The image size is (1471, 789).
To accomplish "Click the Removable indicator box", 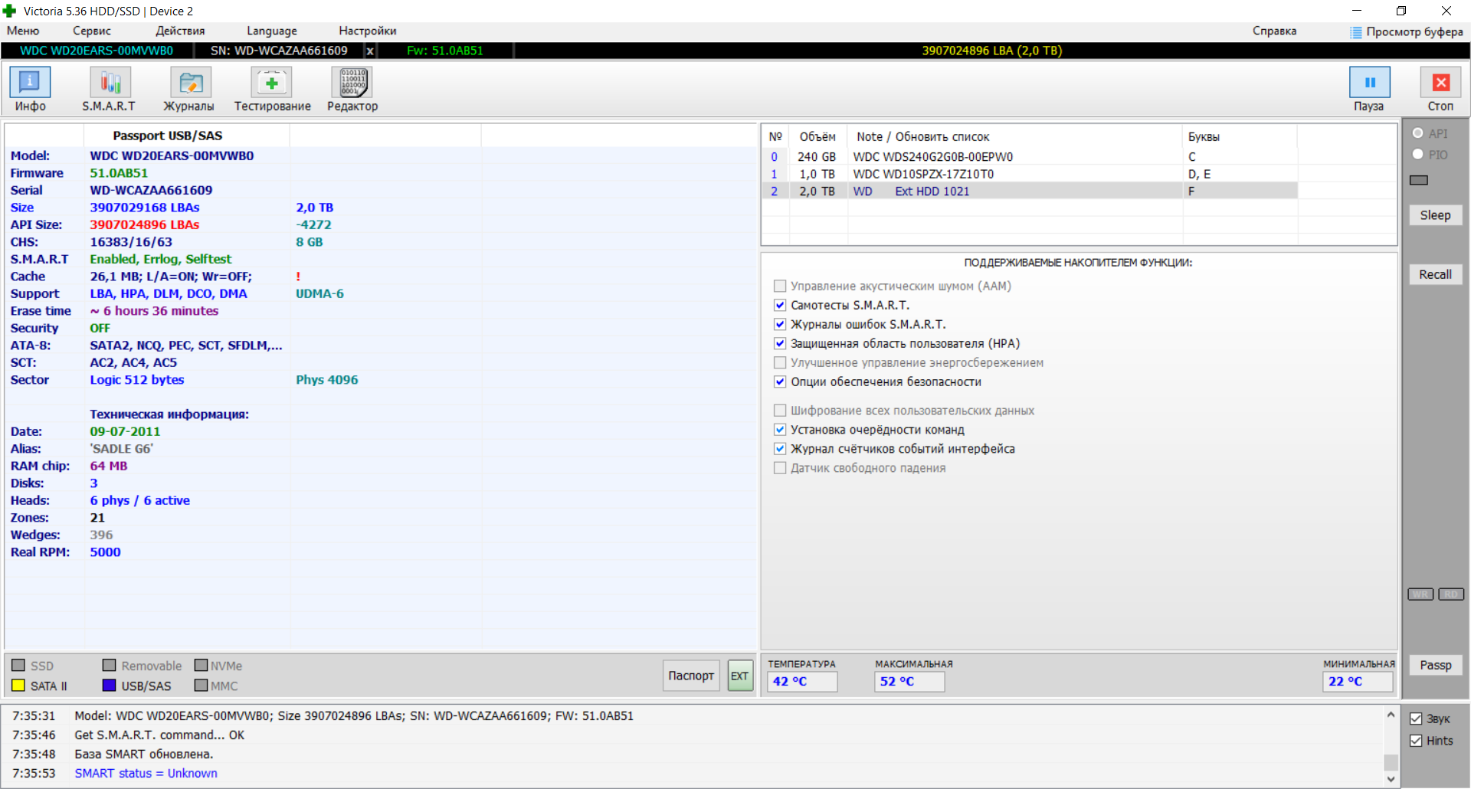I will (x=109, y=665).
